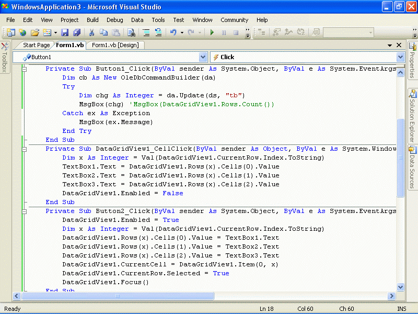Close the active document with the X
The width and height of the screenshot is (418, 314).
click(x=399, y=45)
